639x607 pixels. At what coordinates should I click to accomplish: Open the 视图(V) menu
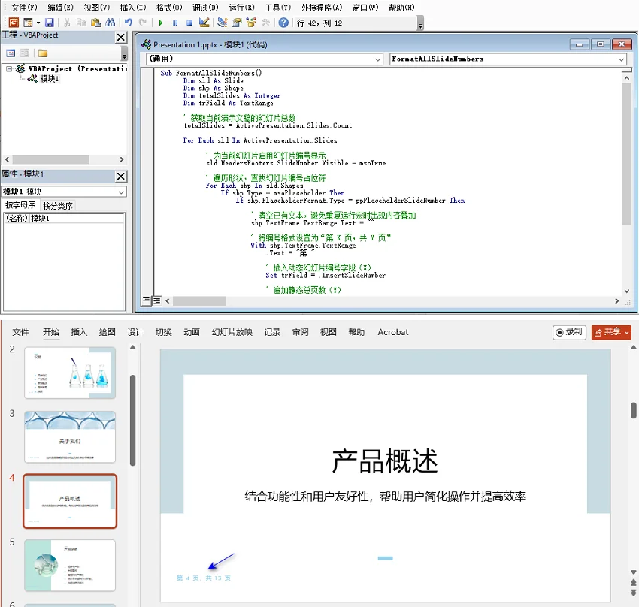pos(96,8)
